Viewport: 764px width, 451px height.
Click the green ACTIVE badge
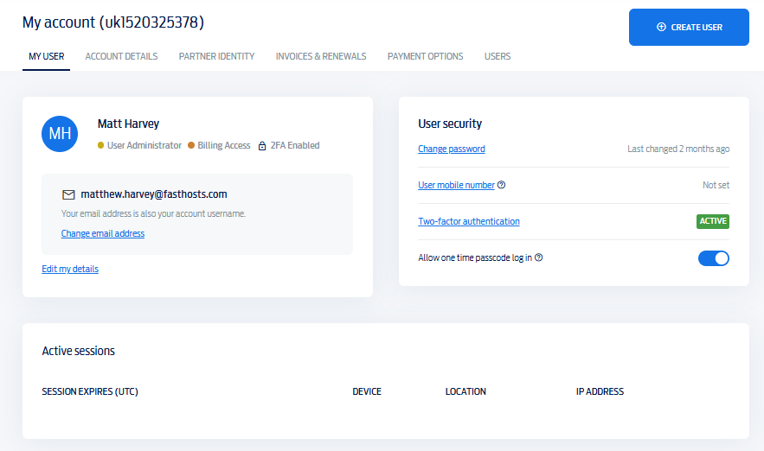(x=713, y=221)
